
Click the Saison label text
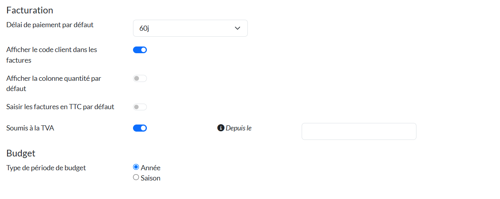[x=150, y=178]
